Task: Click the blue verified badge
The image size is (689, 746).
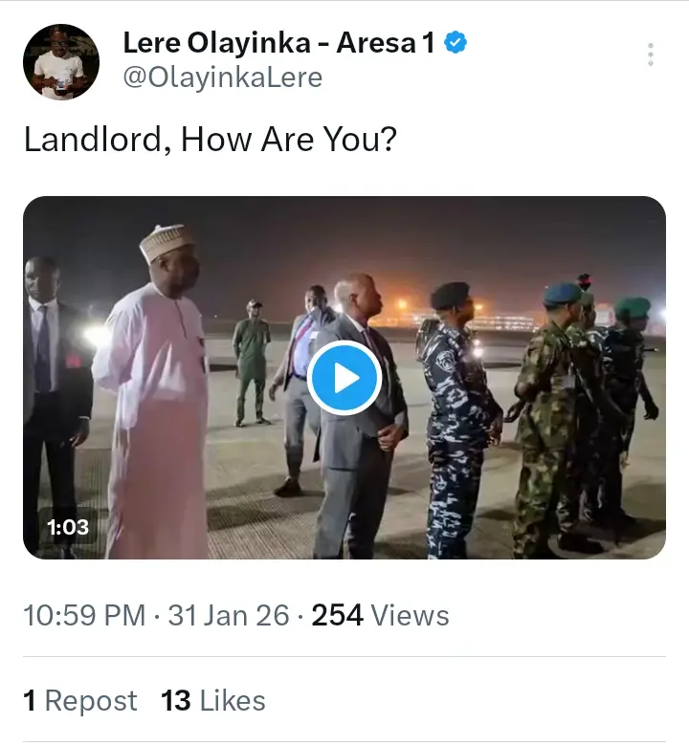Action: coord(456,43)
